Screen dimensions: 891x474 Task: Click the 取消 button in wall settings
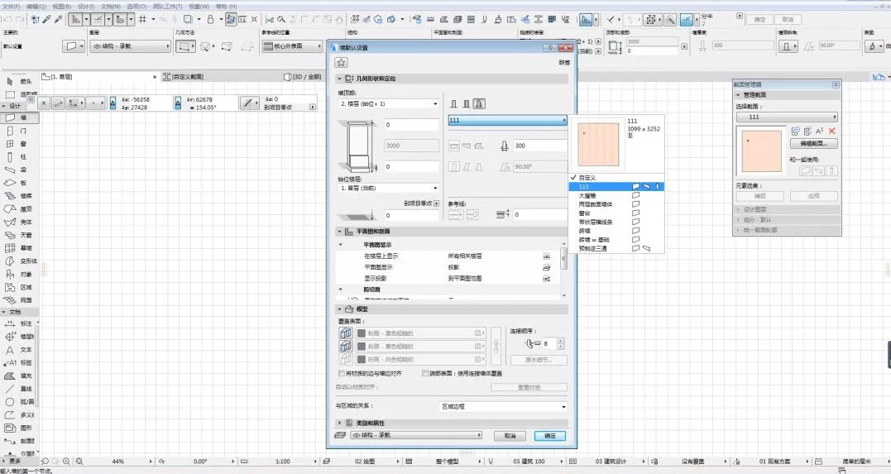tap(510, 436)
